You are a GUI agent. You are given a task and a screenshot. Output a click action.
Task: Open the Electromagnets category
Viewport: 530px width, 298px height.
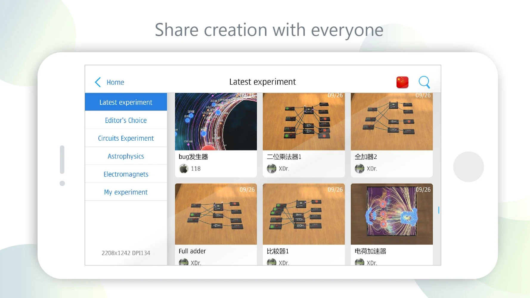pos(126,174)
